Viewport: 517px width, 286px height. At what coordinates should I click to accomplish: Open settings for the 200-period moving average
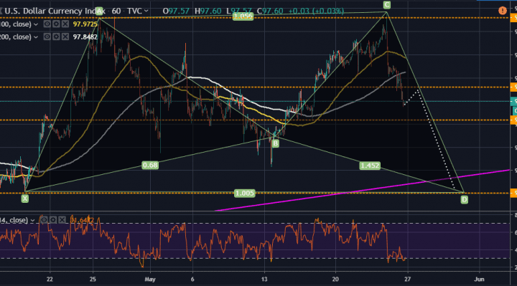coord(57,37)
